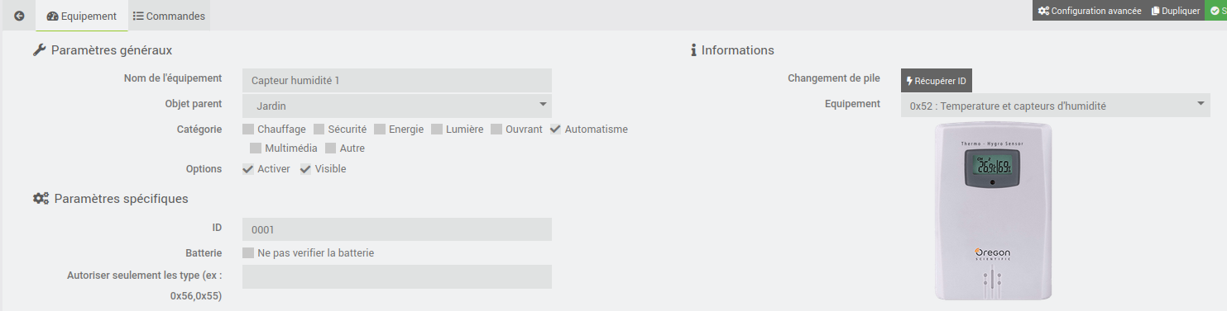Toggle the Visible option checkbox
Image resolution: width=1227 pixels, height=311 pixels.
tap(306, 168)
